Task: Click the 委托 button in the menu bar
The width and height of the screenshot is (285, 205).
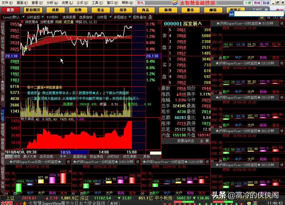Action: tap(140, 3)
